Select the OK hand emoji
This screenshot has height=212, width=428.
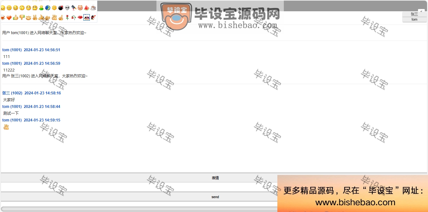pos(55,18)
